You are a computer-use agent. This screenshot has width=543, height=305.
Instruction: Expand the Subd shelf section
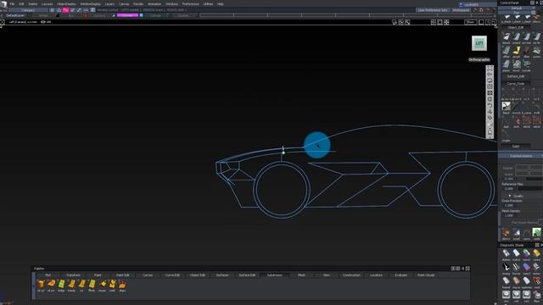[x=516, y=147]
